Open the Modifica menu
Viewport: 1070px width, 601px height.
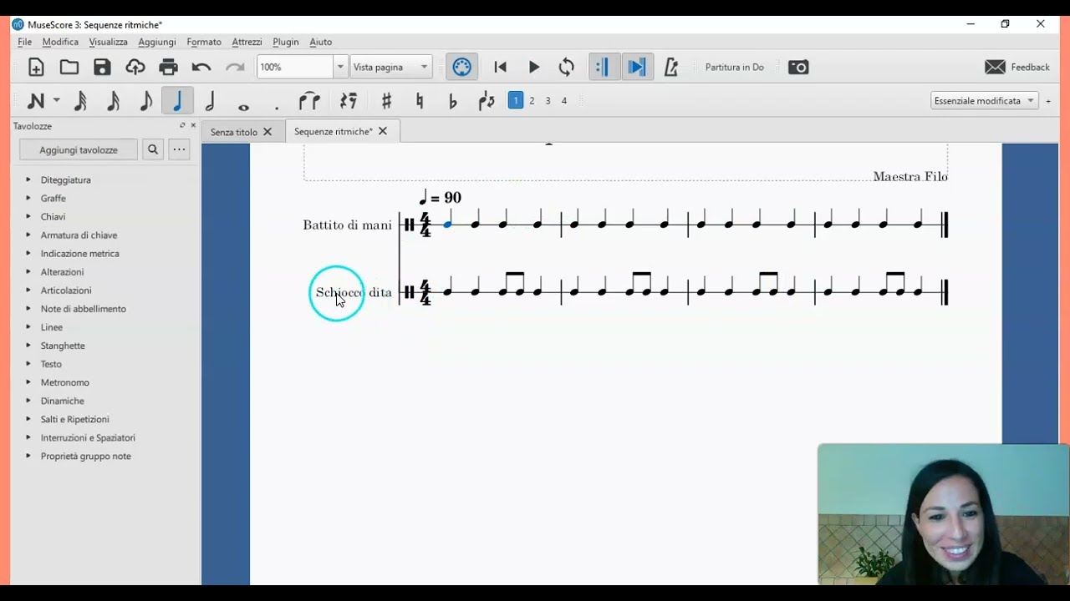click(60, 42)
